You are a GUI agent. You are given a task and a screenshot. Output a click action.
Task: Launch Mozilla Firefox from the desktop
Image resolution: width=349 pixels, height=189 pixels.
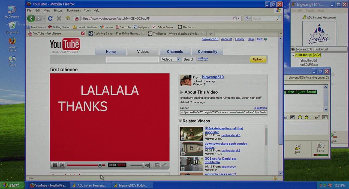[12, 44]
